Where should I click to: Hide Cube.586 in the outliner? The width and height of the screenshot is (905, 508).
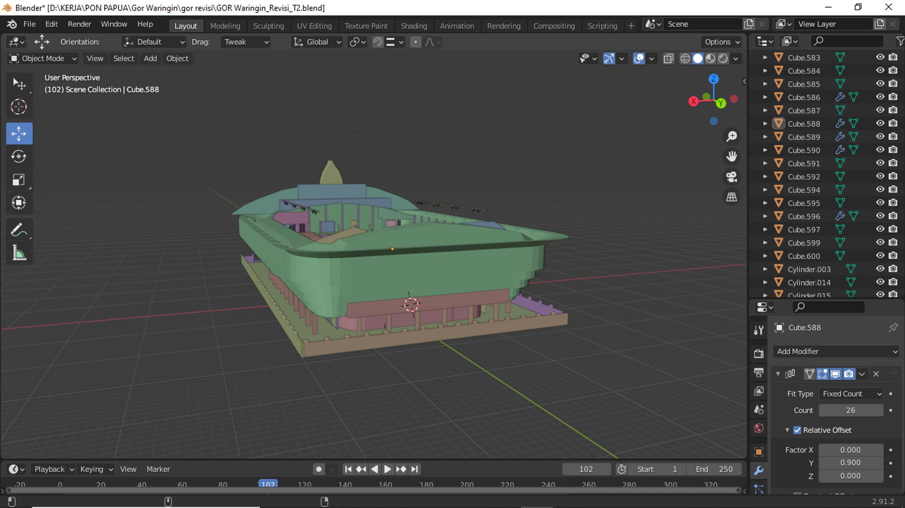coord(880,97)
